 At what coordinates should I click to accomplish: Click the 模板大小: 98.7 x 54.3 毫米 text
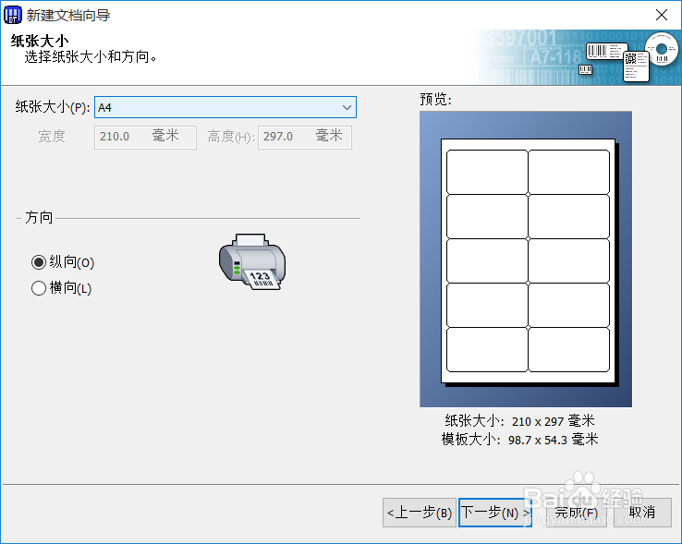pos(519,440)
